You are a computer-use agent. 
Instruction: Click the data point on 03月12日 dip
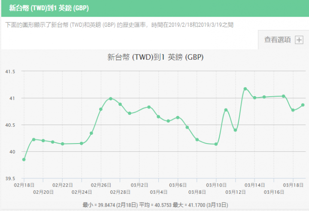pyautogui.click(x=235, y=130)
